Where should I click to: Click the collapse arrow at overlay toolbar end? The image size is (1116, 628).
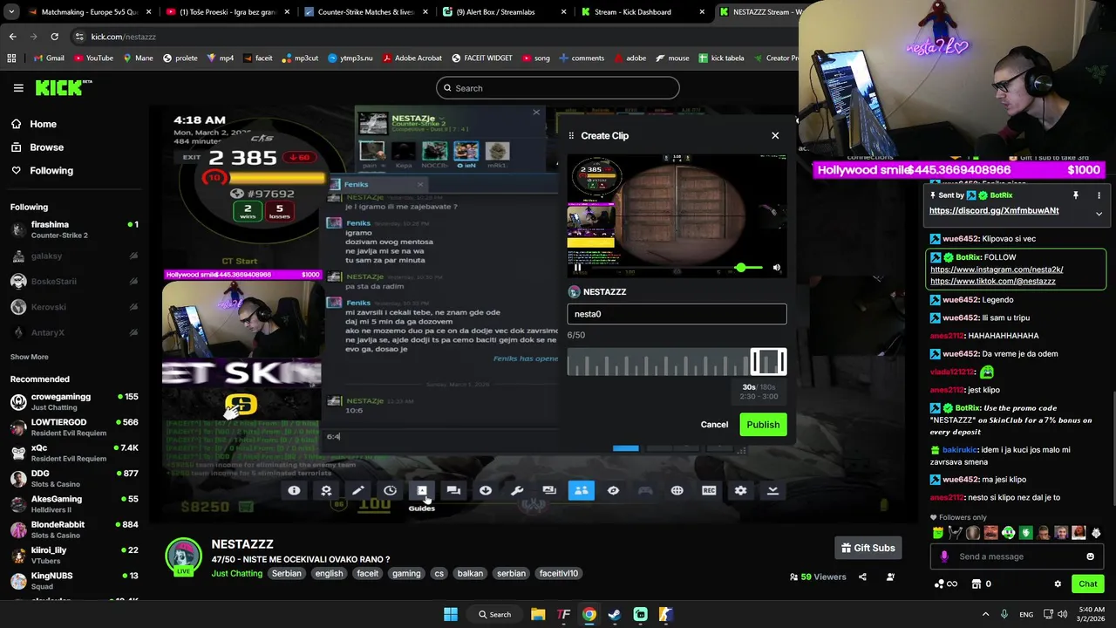click(x=772, y=490)
